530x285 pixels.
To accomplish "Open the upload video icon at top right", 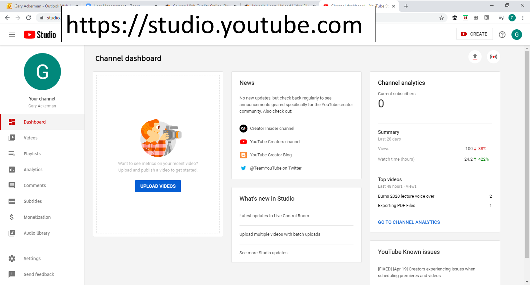I will pyautogui.click(x=475, y=57).
